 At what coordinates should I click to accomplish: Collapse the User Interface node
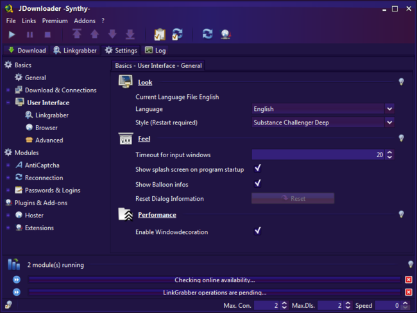8,103
